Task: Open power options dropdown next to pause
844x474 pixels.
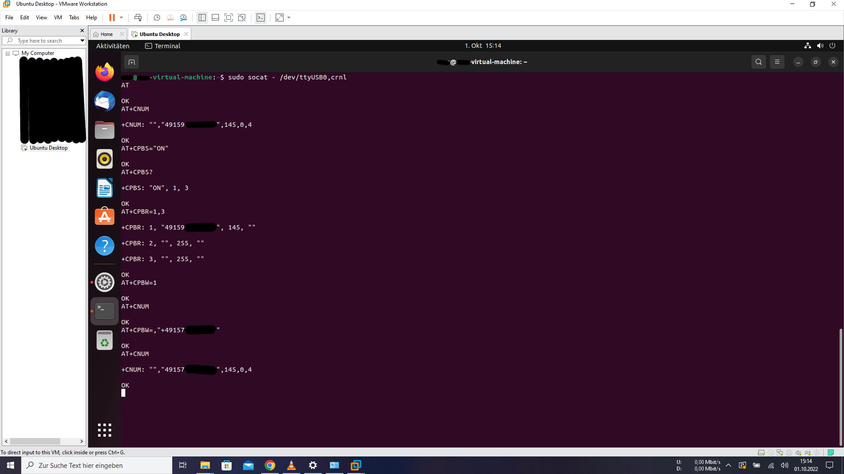Action: click(121, 18)
